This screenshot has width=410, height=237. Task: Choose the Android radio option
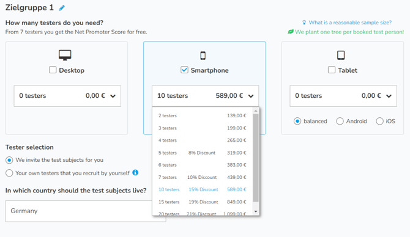tap(340, 121)
